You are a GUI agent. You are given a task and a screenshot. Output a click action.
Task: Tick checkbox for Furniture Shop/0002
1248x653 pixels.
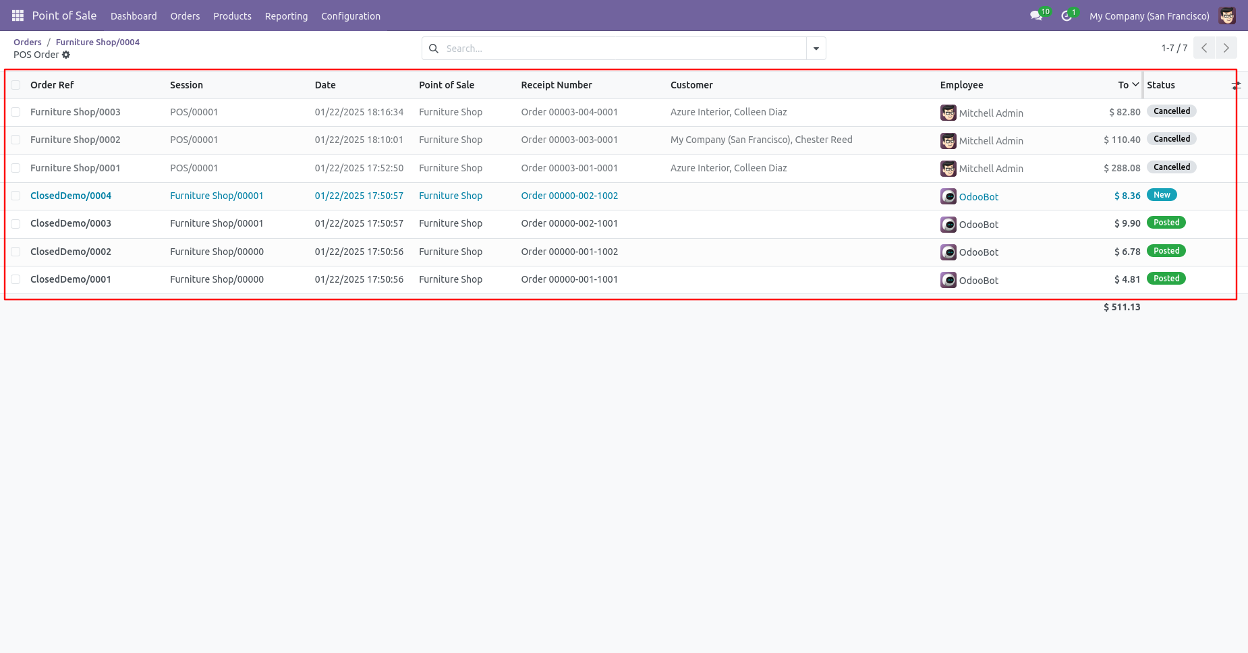pos(16,140)
